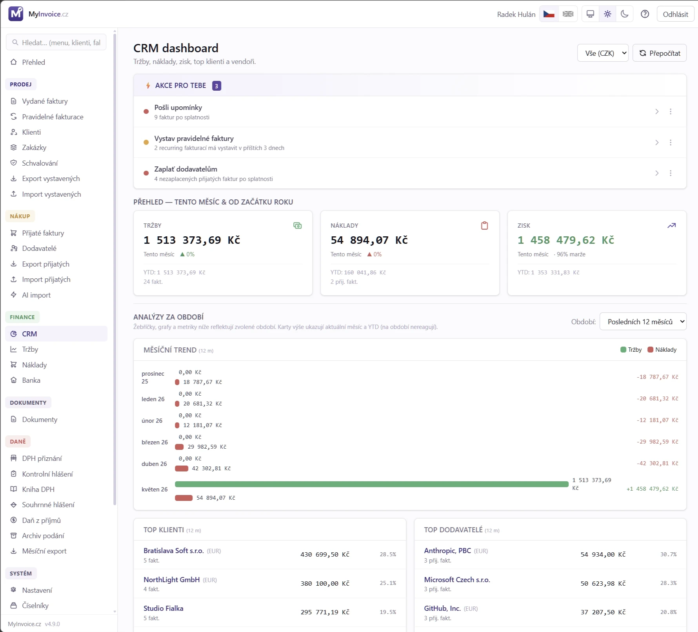
Task: Open Zaplať dodavatelům three-dot menu
Action: 671,173
